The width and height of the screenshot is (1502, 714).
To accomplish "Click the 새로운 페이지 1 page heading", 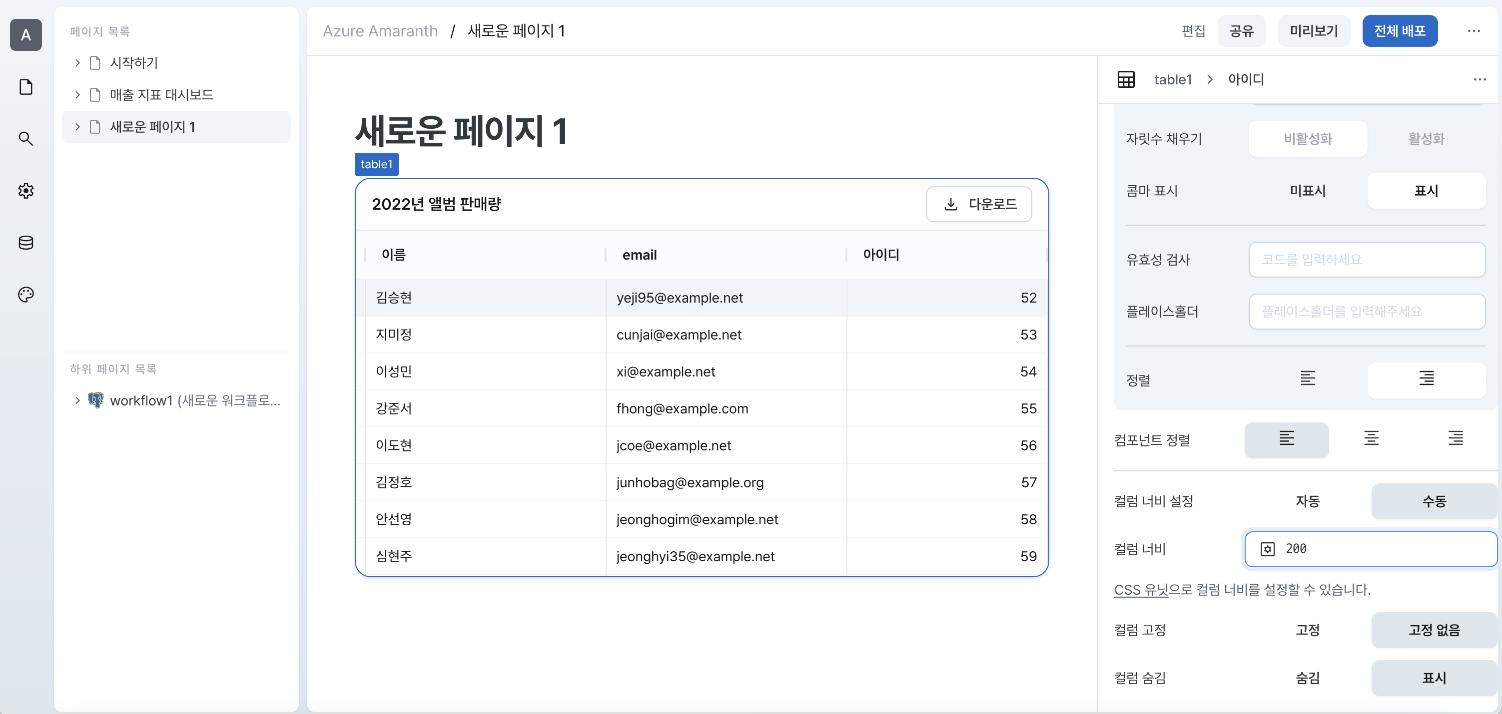I will coord(461,130).
